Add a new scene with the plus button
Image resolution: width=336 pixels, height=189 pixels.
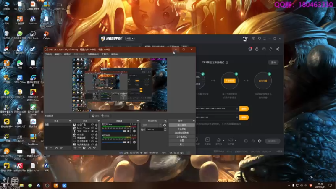tap(46, 148)
